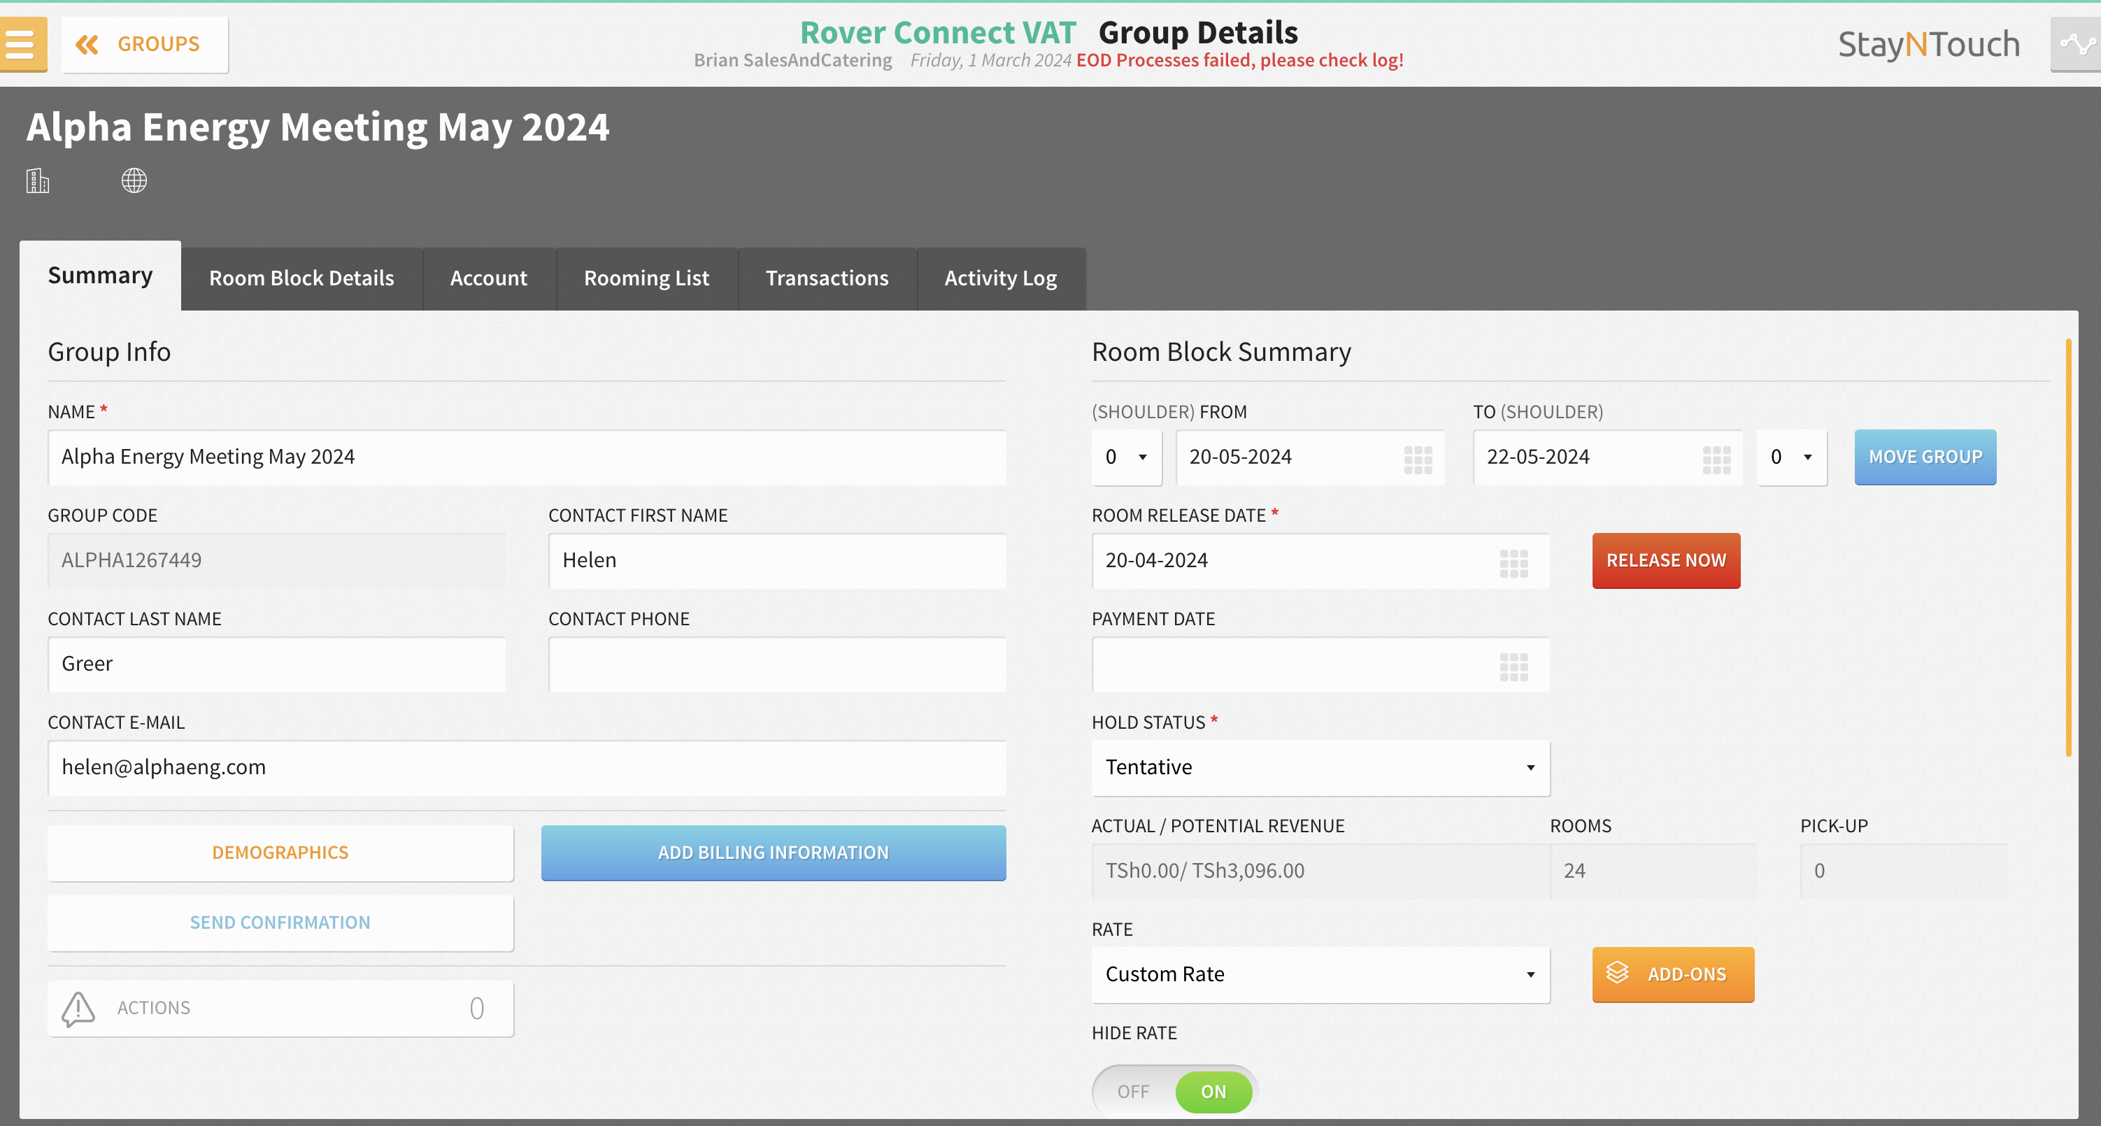Open the From date calendar picker
Viewport: 2101px width, 1126px height.
pos(1418,459)
